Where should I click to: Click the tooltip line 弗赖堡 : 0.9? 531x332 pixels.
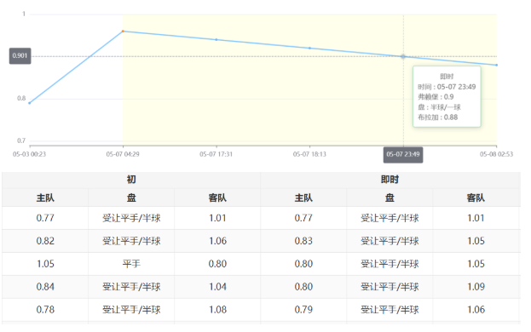pos(436,97)
